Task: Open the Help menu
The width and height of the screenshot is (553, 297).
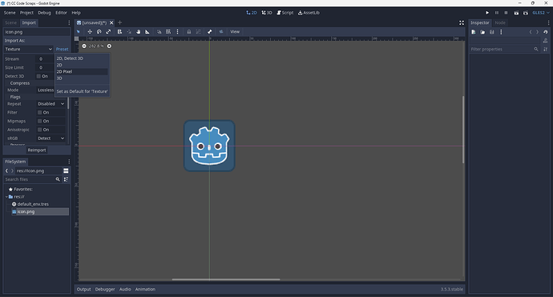Action: (x=76, y=13)
